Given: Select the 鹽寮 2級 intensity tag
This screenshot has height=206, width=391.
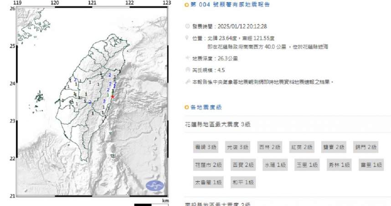Looking at the screenshot, I should point(334,147).
